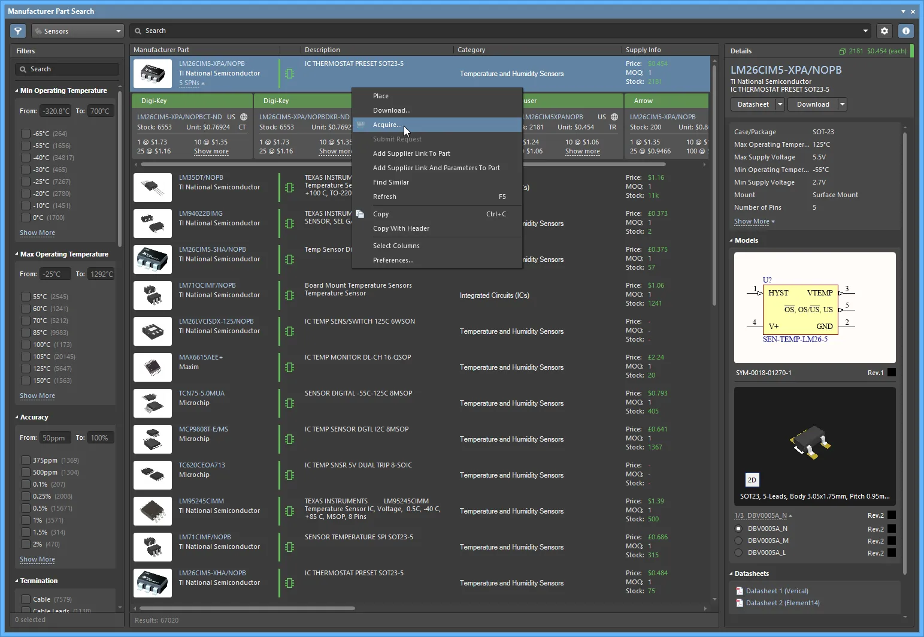Click component icon beside TC620CEOA713
This screenshot has width=924, height=637.
tap(290, 475)
